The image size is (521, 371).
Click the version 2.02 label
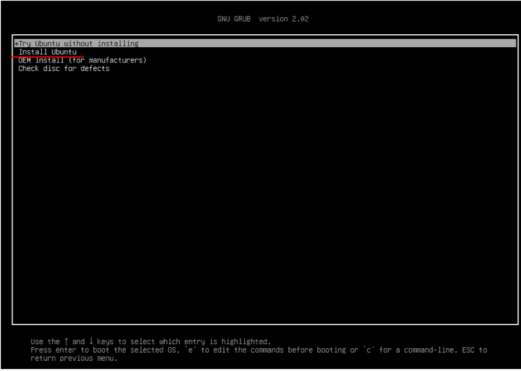click(284, 19)
